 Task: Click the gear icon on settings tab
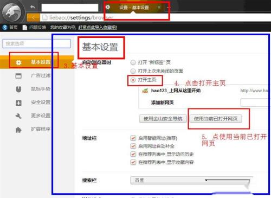108,7
